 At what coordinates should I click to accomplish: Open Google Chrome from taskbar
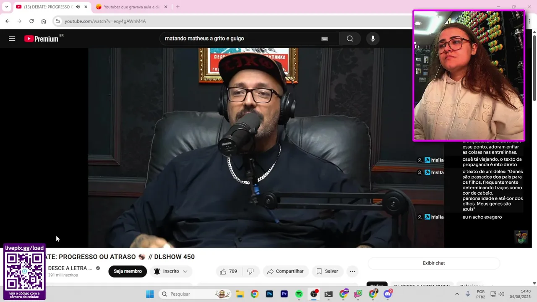[x=255, y=294]
